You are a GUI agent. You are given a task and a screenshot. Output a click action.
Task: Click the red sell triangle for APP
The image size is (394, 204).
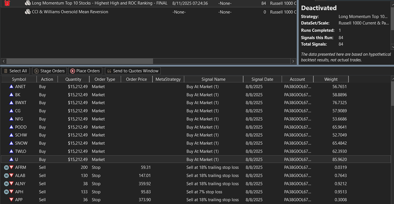pyautogui.click(x=11, y=200)
